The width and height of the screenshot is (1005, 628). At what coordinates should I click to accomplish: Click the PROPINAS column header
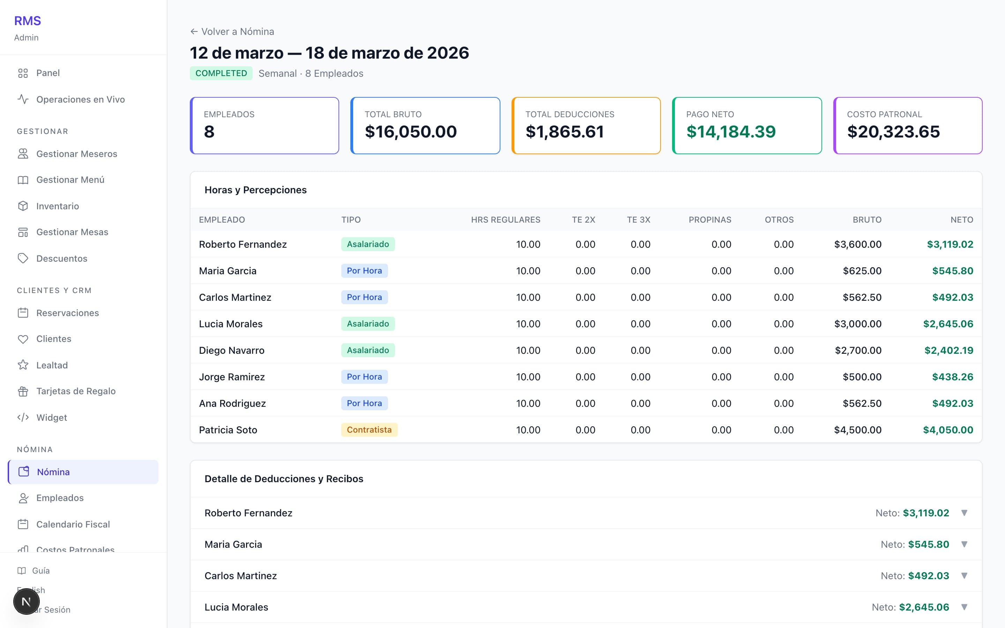click(x=710, y=220)
